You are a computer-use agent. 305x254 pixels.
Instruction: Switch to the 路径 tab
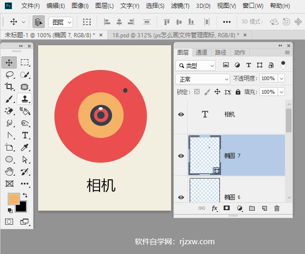pos(220,53)
